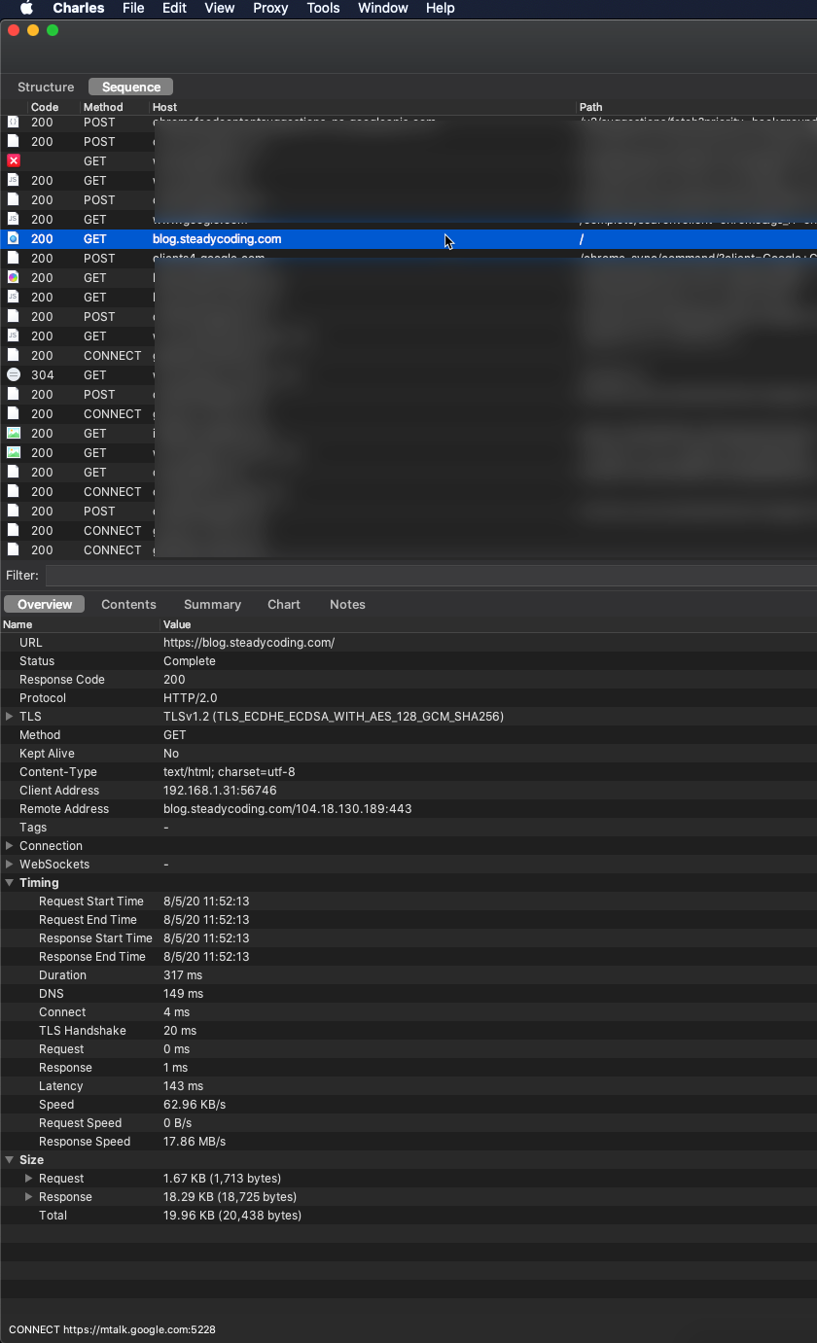
Task: Select the 304 GET request row
Action: point(408,374)
